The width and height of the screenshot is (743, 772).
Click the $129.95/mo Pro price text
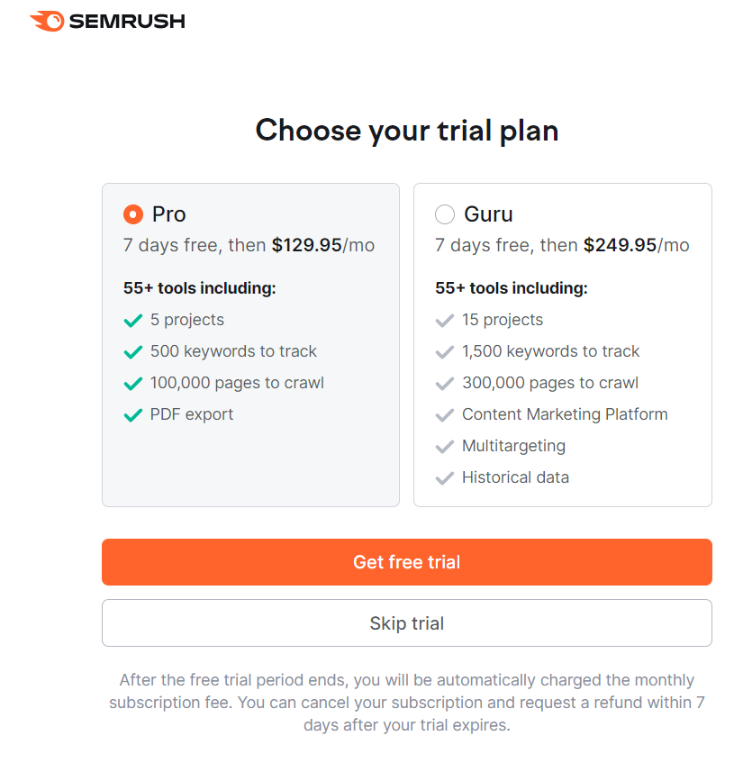click(323, 245)
